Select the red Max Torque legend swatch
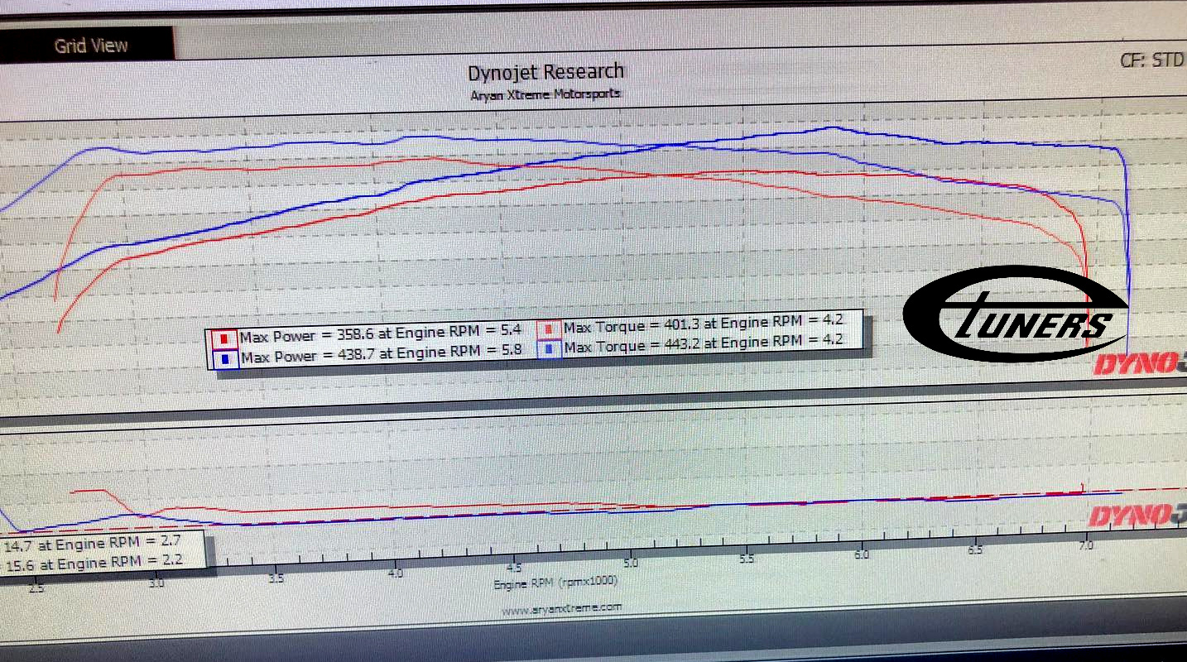Viewport: 1187px width, 662px height. tap(549, 329)
